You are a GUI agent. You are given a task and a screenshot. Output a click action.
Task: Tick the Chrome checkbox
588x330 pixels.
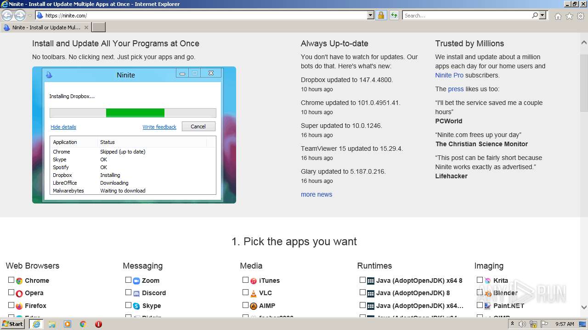11,280
